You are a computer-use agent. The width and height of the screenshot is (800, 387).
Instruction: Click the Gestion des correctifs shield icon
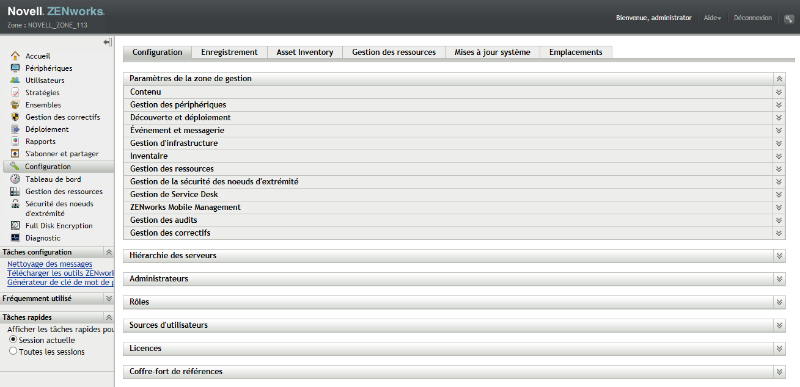[x=15, y=117]
